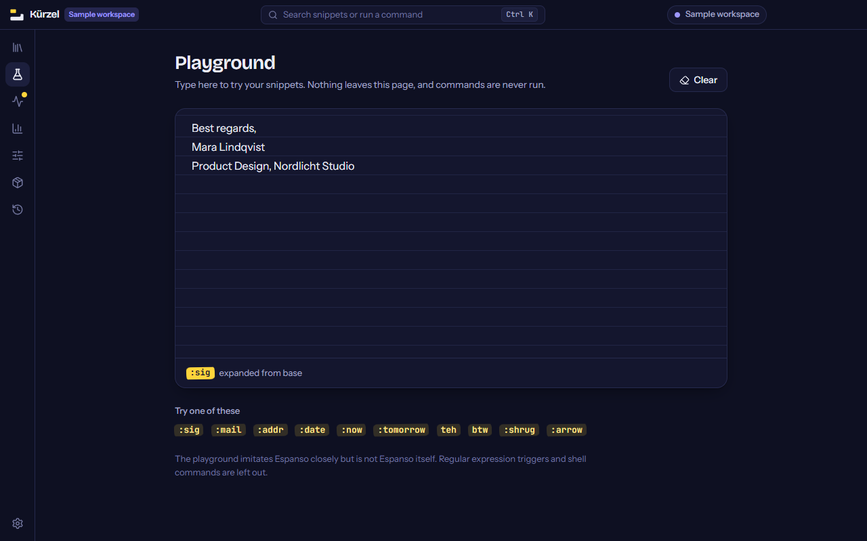Insert the :now trigger chip
Screen dimensions: 867x541
352,430
